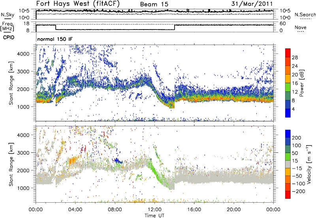Click the '-15' Velocity color bar value
316x218 pixels.
297,168
